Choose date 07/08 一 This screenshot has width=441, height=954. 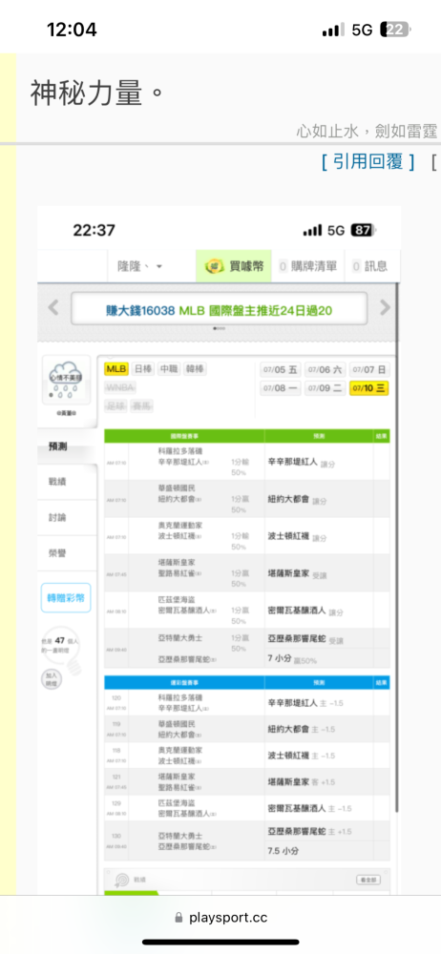click(281, 388)
